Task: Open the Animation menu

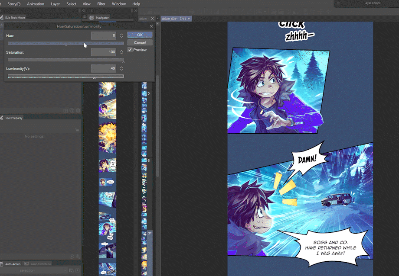Action: pyautogui.click(x=36, y=4)
